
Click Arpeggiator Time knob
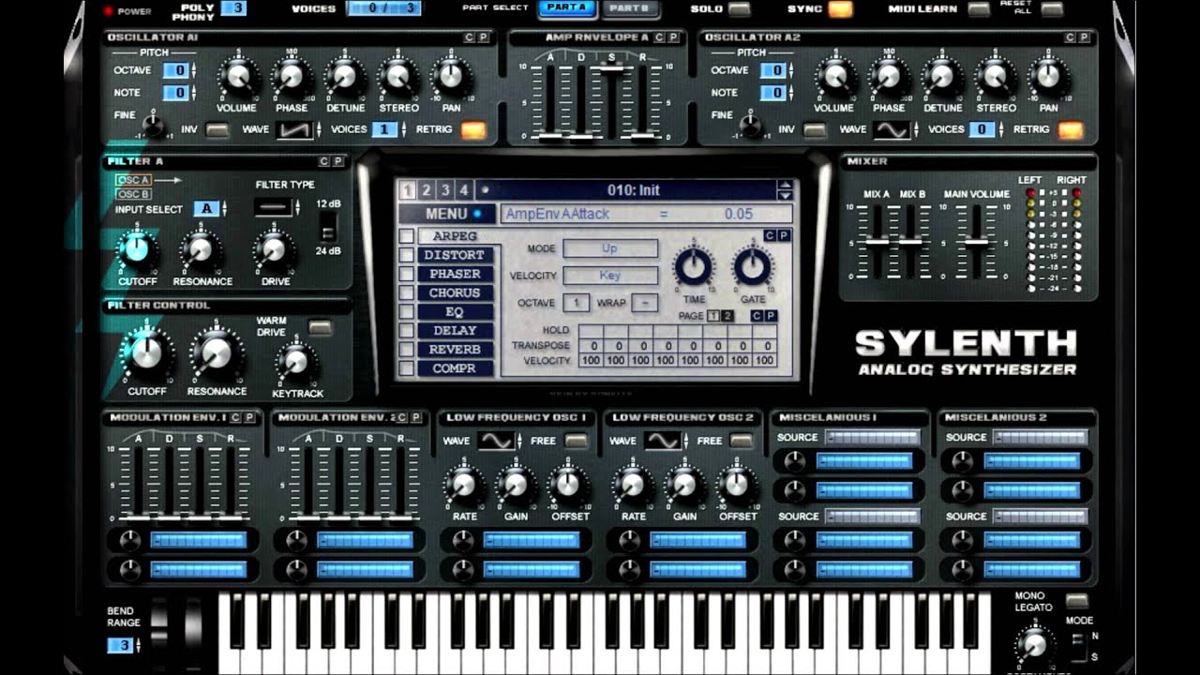tap(695, 268)
